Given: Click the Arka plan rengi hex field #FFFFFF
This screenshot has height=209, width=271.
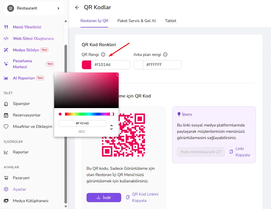Looking at the screenshot, I should tap(162, 65).
